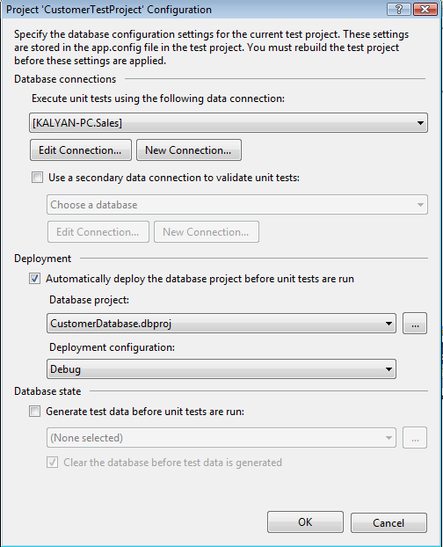This screenshot has width=443, height=547.
Task: Click the dropdown arrow of the connection combo box
Action: coord(420,123)
